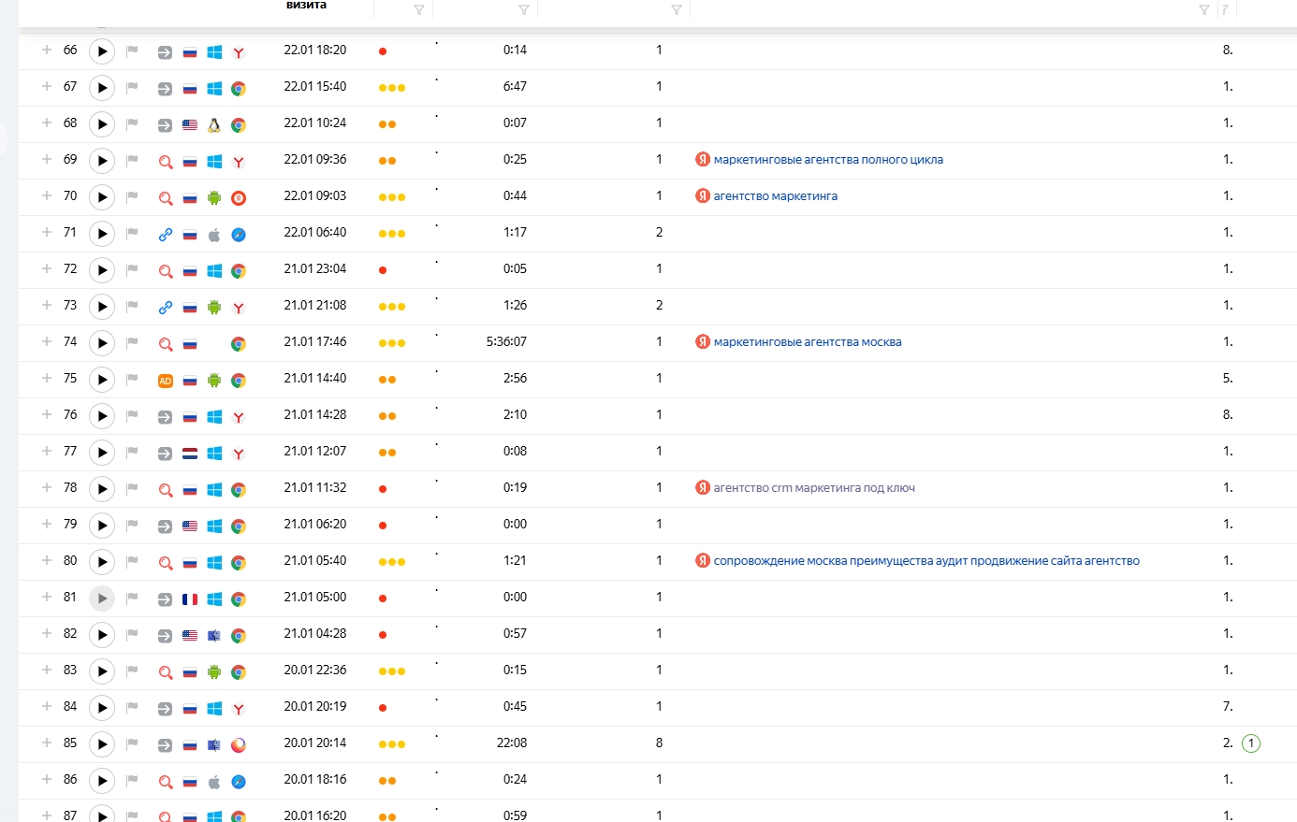Image resolution: width=1297 pixels, height=822 pixels.
Task: Click the AD traffic source icon in row 75
Action: [166, 381]
